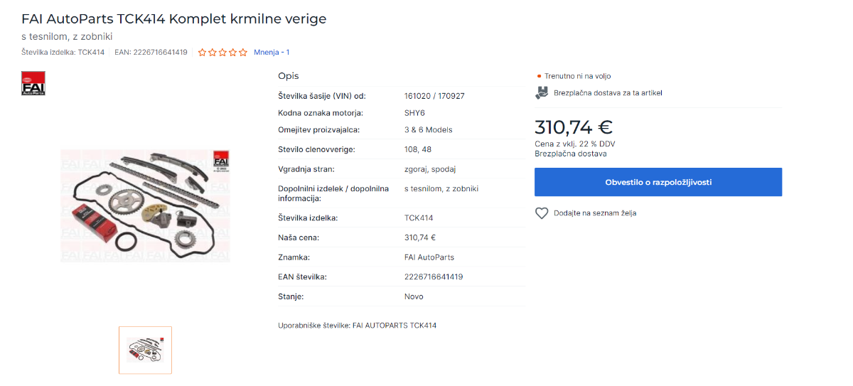The width and height of the screenshot is (853, 386).
Task: Click the EAN number 2226716641419 in table
Action: [434, 277]
